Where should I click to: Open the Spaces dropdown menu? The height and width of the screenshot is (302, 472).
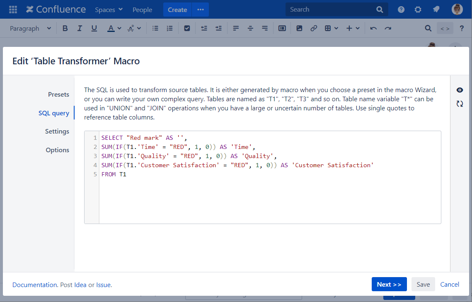pos(109,10)
